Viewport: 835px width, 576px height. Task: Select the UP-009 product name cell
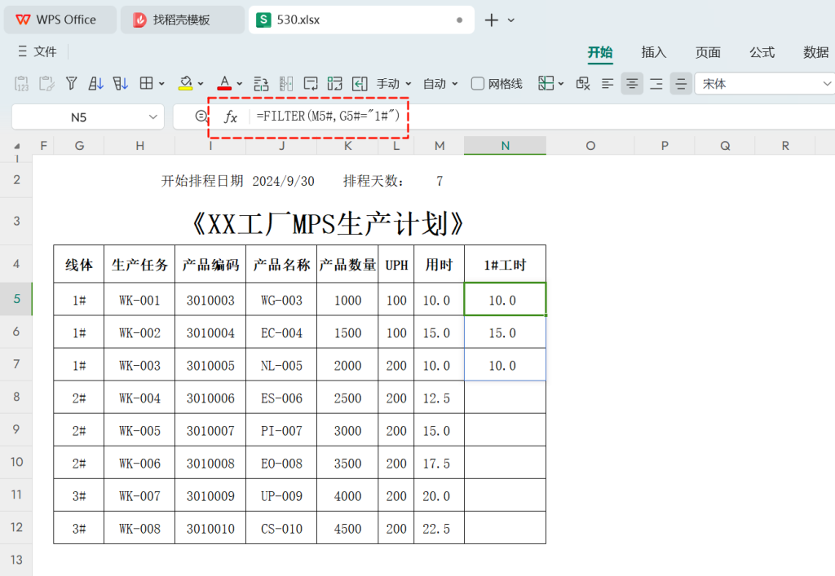281,496
